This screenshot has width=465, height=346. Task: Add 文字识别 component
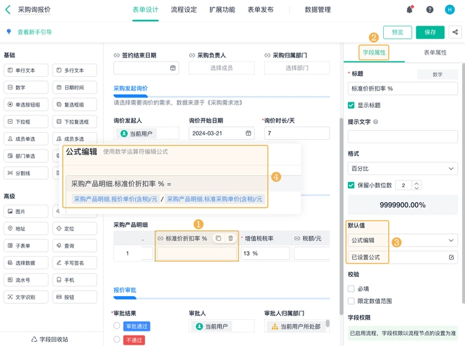[x=26, y=297]
